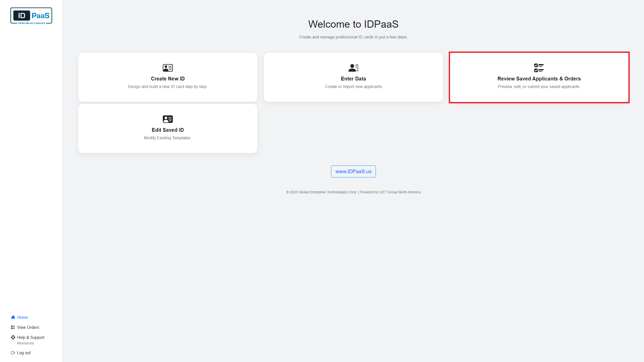The width and height of the screenshot is (644, 362).
Task: Click the Edit Saved ID card icon
Action: click(168, 119)
